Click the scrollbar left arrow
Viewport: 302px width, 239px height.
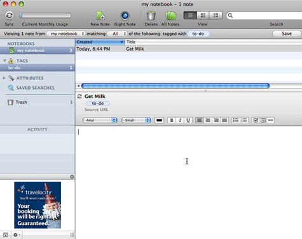(x=78, y=86)
